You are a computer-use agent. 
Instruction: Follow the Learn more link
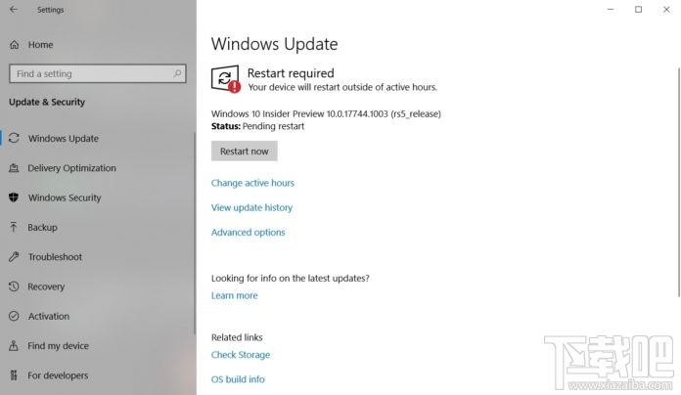pyautogui.click(x=234, y=295)
